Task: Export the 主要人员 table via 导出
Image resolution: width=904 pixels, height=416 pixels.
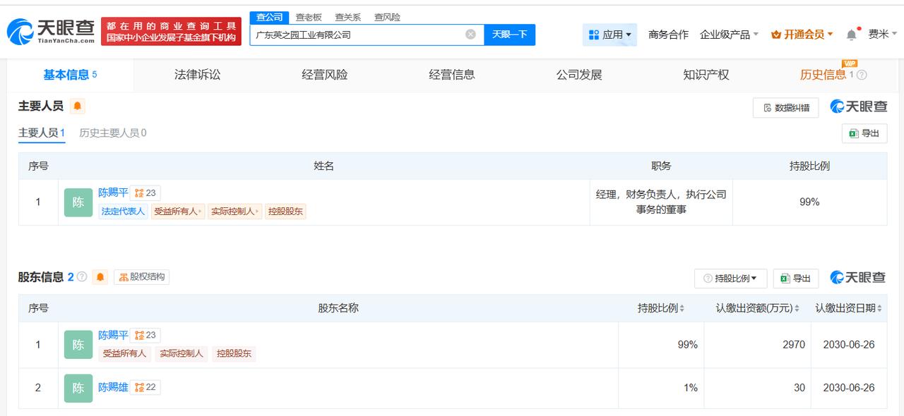Action: coord(864,133)
